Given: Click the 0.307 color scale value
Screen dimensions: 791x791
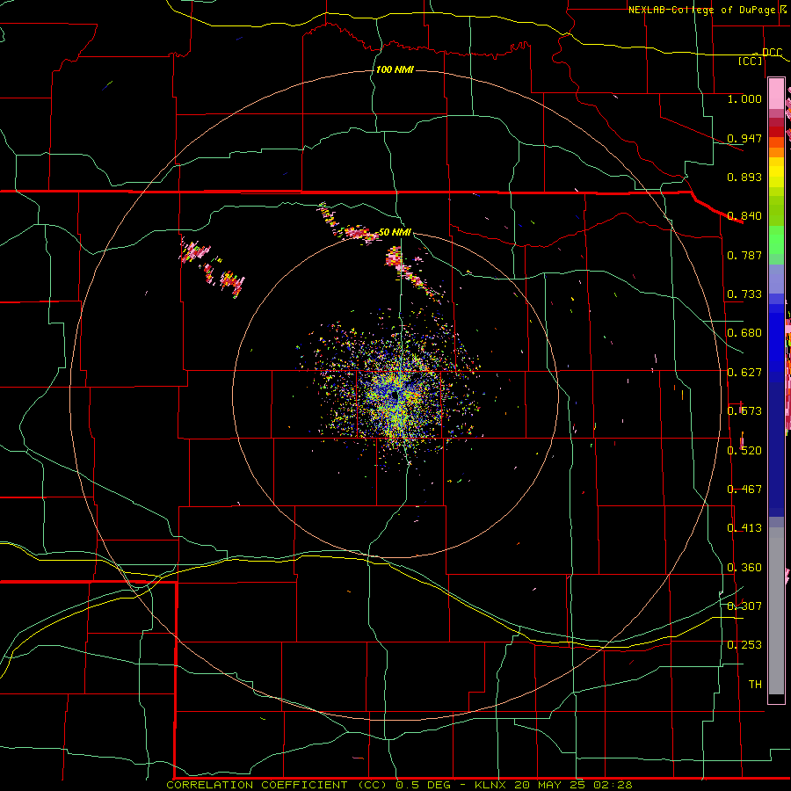Looking at the screenshot, I should click(x=744, y=606).
